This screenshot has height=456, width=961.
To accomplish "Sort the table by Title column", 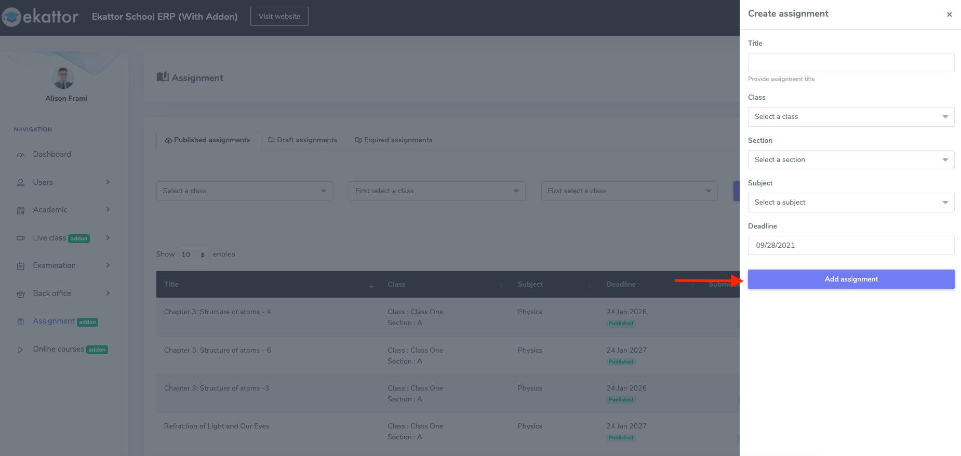I will pos(371,285).
